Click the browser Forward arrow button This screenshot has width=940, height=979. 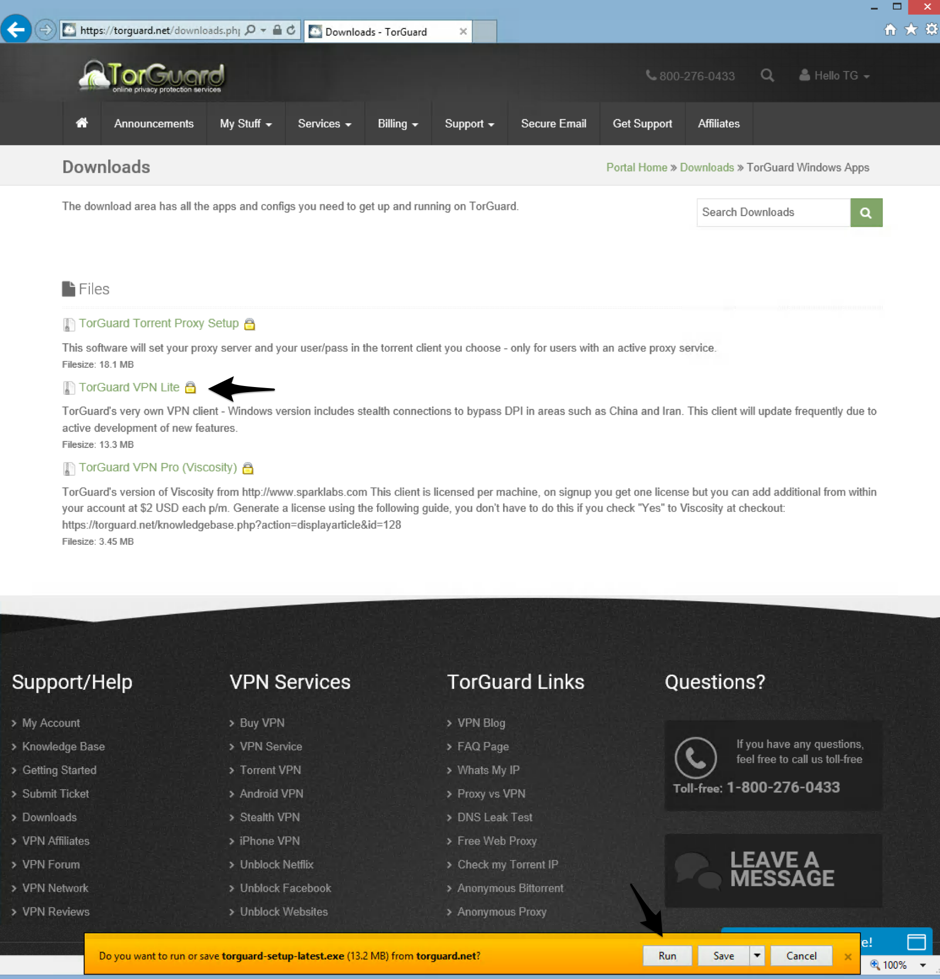pyautogui.click(x=46, y=30)
